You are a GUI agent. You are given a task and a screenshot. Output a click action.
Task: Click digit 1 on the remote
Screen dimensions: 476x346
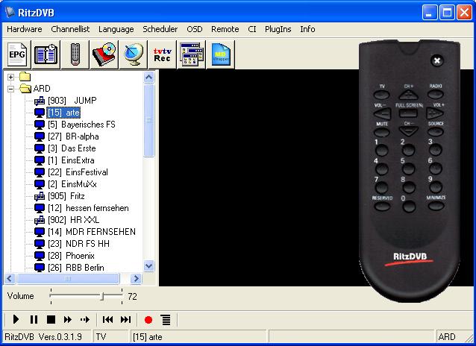click(x=382, y=150)
